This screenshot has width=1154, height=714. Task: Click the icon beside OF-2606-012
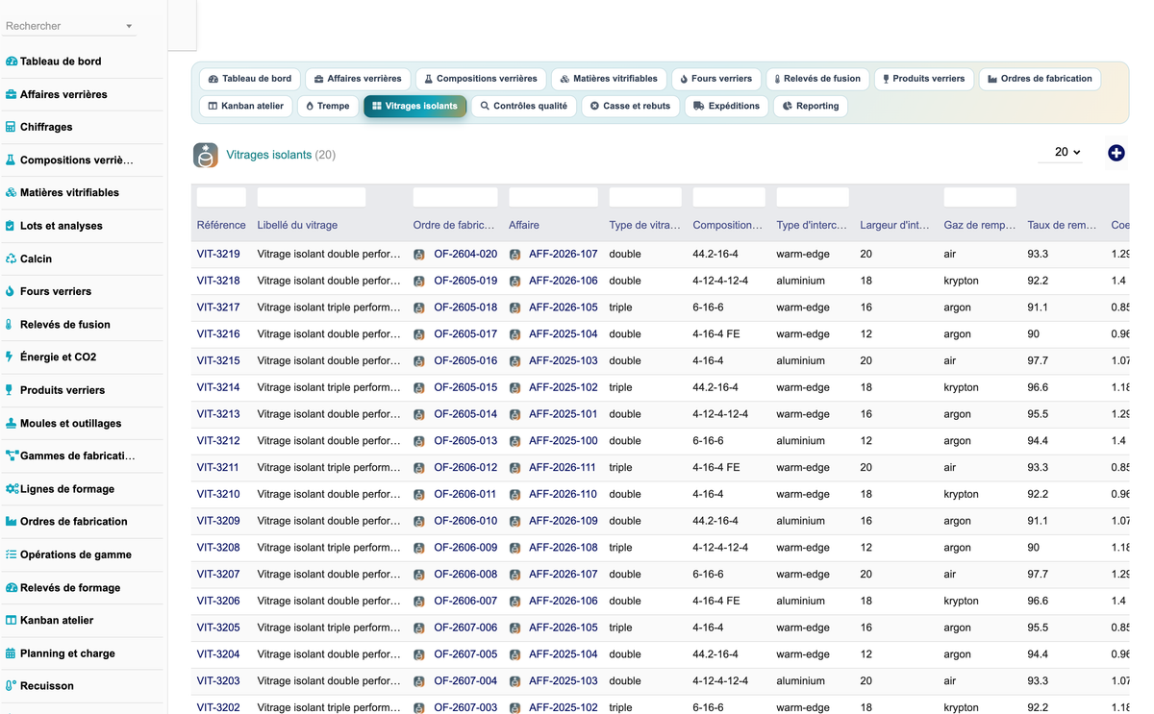(x=419, y=468)
